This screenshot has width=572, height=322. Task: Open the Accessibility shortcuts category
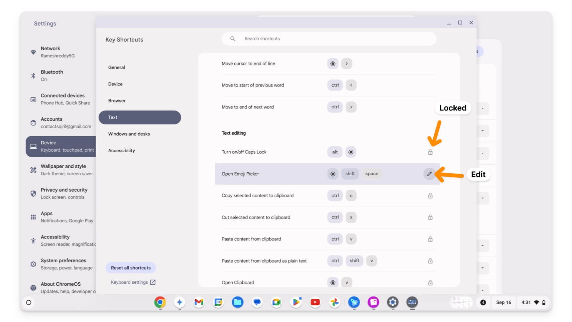click(121, 150)
